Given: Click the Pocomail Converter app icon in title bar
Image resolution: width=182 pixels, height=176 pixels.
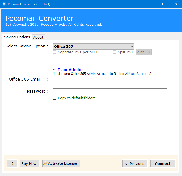Looking at the screenshot, I should [x=4, y=4].
